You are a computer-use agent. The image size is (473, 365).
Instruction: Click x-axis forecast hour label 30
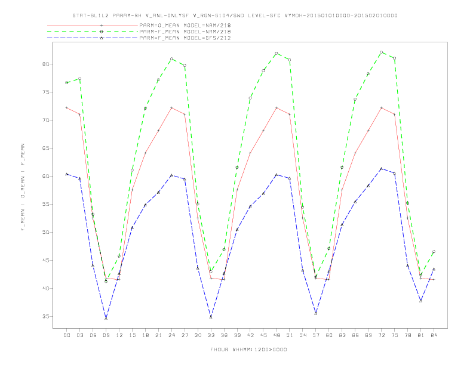[x=198, y=335]
